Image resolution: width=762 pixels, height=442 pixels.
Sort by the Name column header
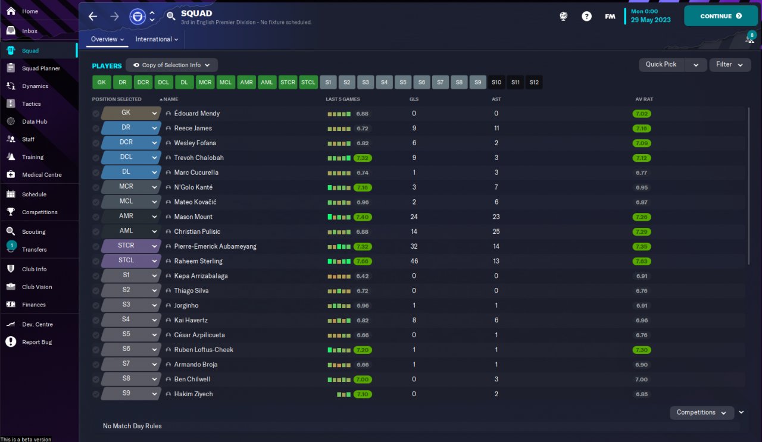click(171, 99)
